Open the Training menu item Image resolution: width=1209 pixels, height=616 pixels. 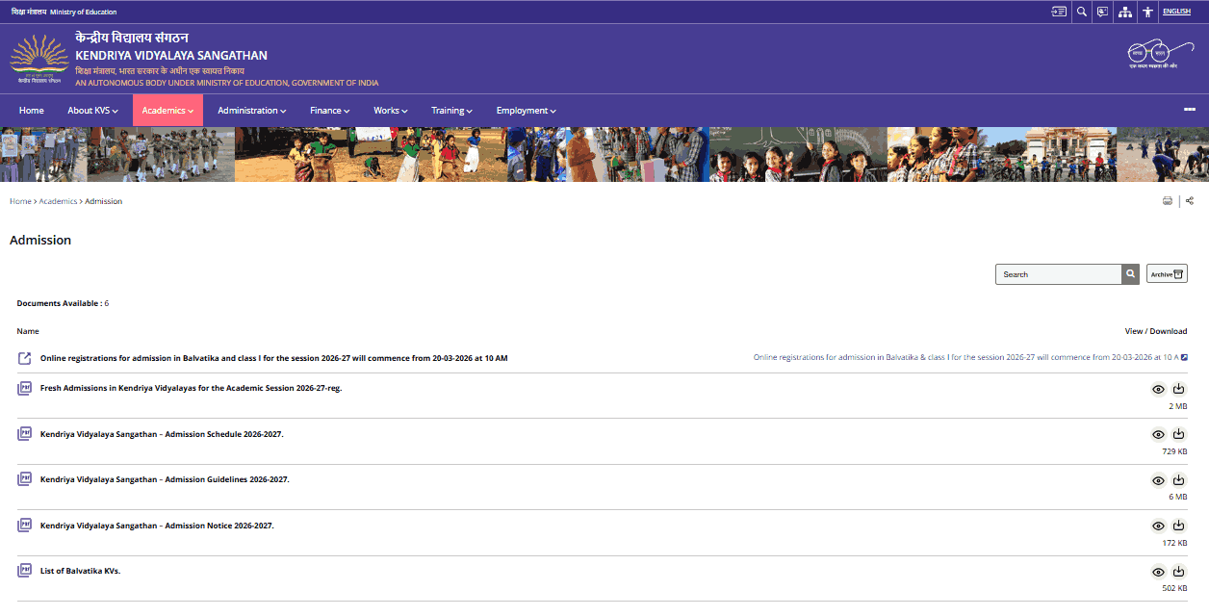(x=451, y=110)
